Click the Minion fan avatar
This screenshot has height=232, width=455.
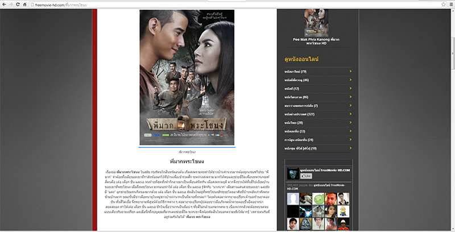pyautogui.click(x=344, y=212)
